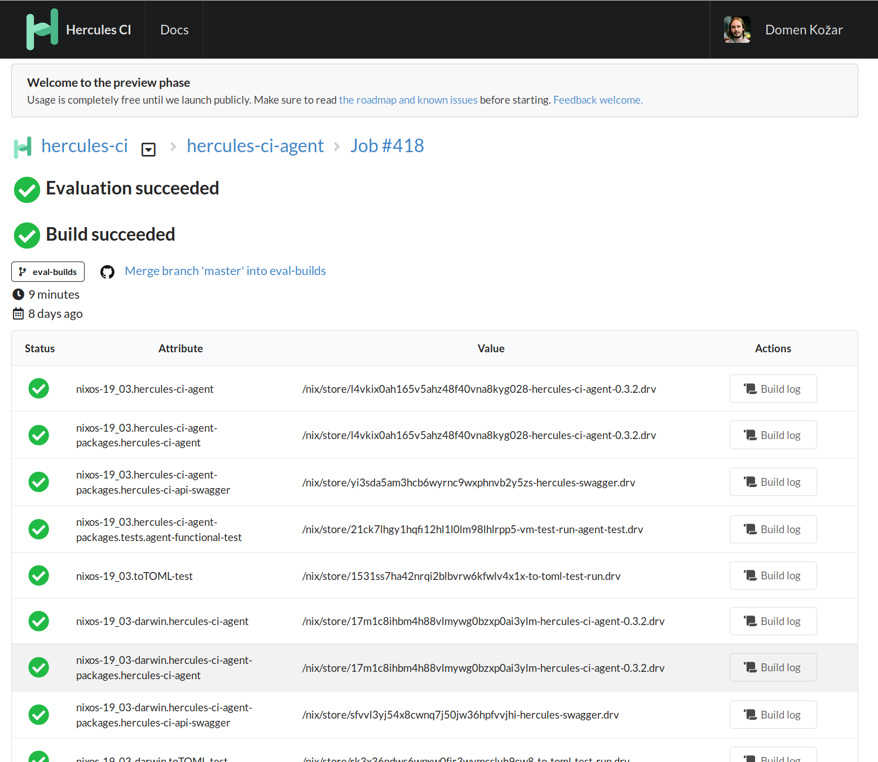Click status check for nixos-19_03-darwin.hercules-ci-agent row
The height and width of the screenshot is (762, 878).
(x=39, y=621)
